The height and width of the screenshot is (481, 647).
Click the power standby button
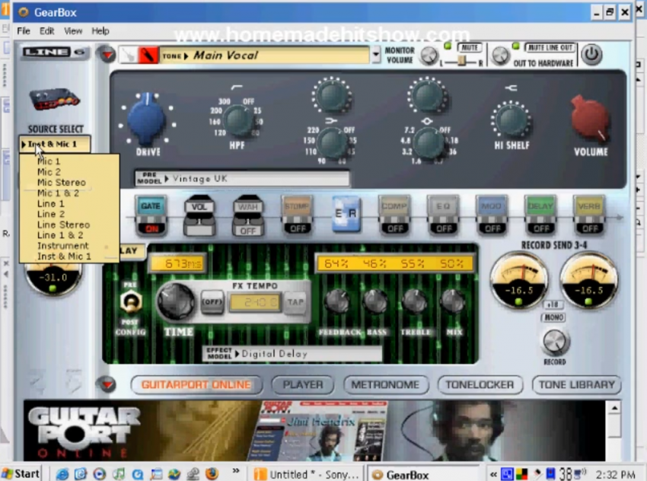(x=591, y=55)
